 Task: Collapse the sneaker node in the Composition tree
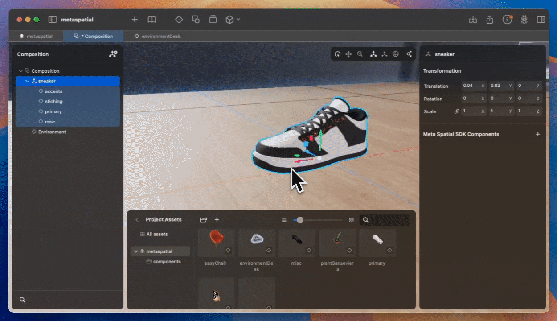click(x=27, y=81)
